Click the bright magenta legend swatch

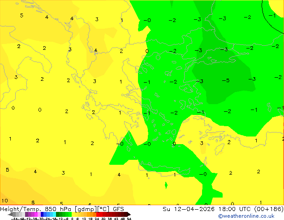(x=36, y=214)
